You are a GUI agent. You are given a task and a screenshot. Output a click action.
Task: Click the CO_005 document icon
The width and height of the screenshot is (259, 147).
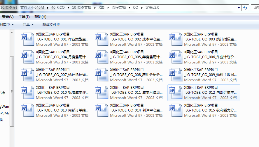(101, 57)
